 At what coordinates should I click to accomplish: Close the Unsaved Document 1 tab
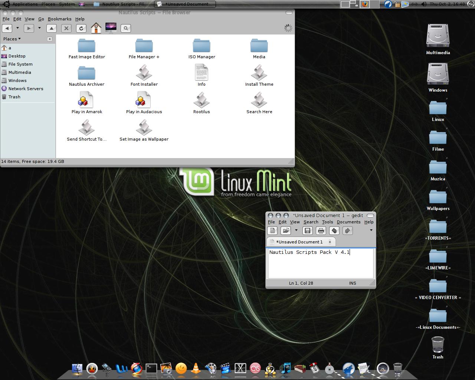(330, 242)
